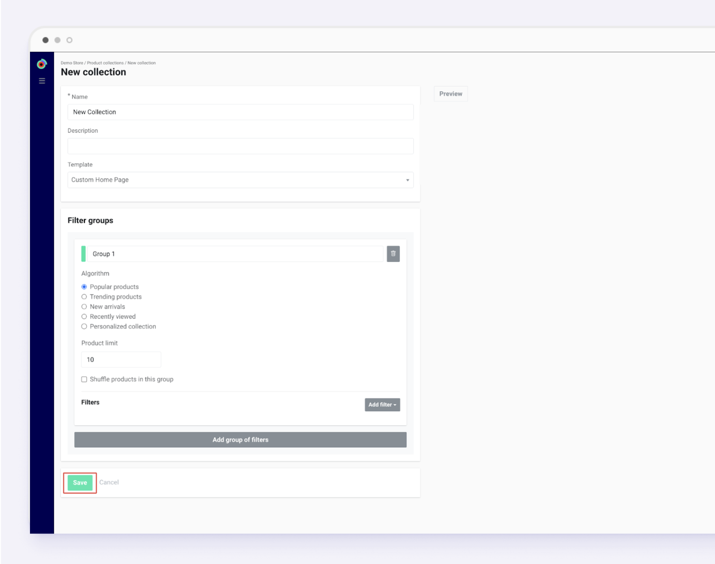Click the app logo in sidebar
Screen dimensions: 715x564
(x=42, y=64)
